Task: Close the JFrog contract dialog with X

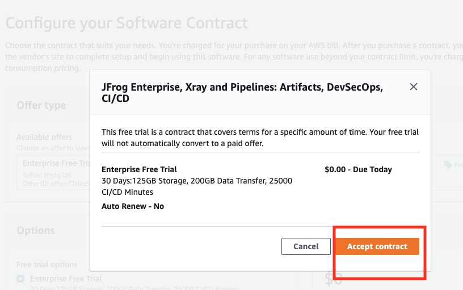Action: (414, 87)
